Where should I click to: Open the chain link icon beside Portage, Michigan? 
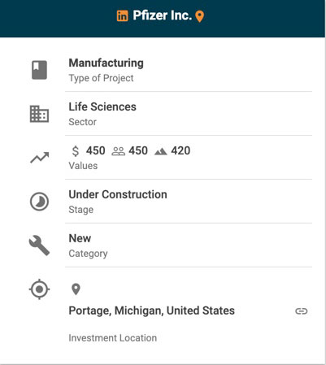302,311
